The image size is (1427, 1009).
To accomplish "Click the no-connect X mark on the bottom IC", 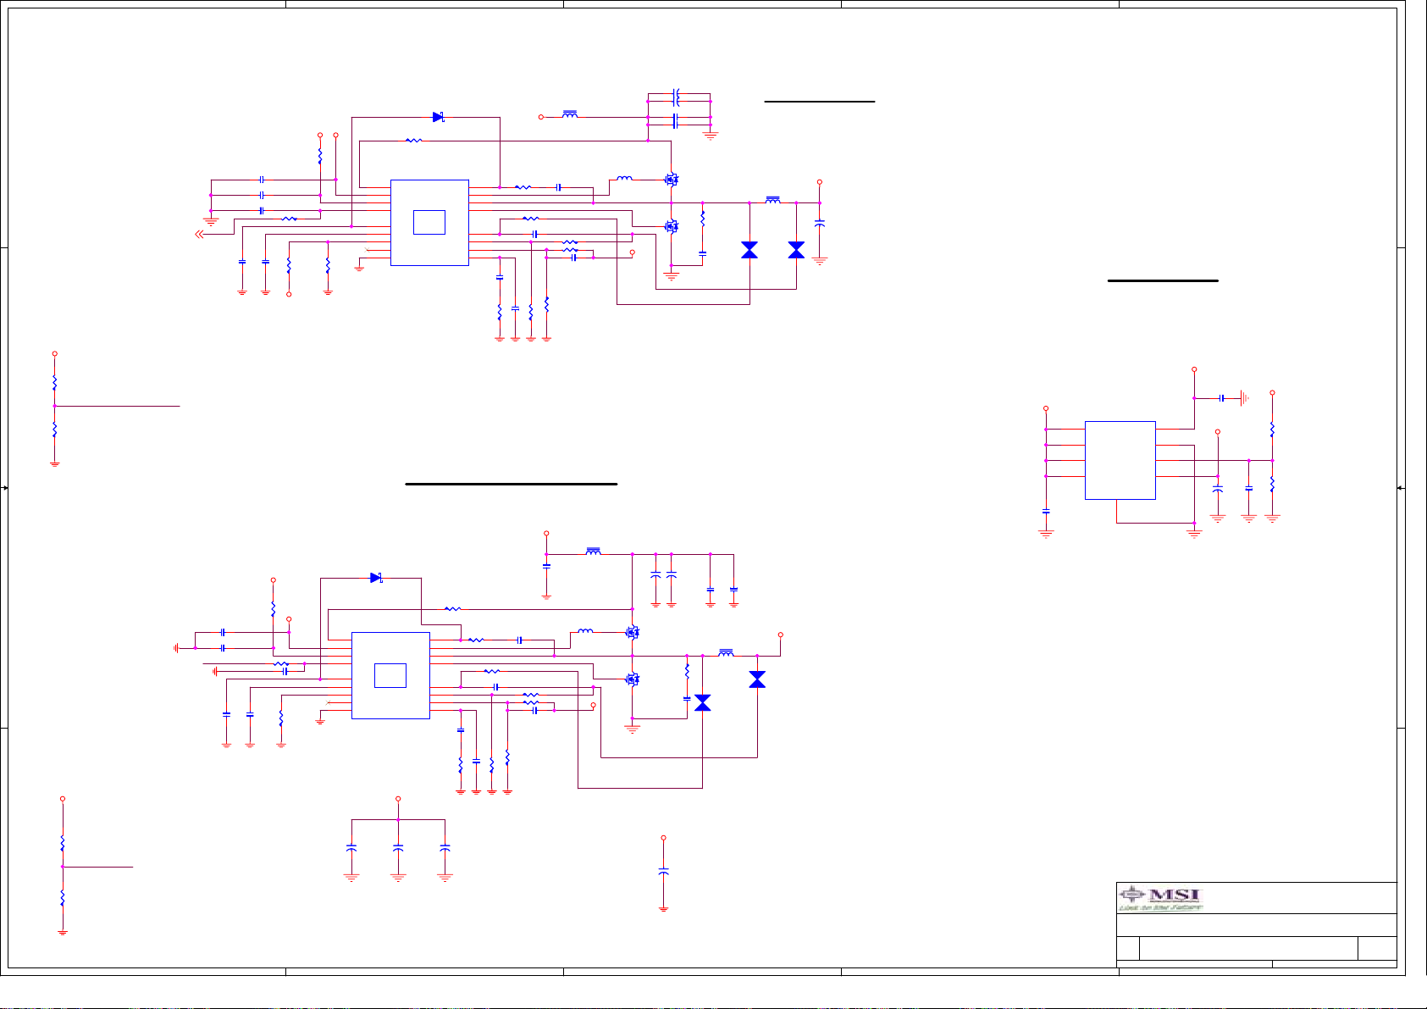I will coord(328,702).
